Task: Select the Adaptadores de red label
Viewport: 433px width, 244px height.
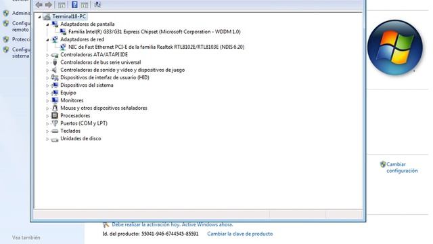Action: point(83,39)
